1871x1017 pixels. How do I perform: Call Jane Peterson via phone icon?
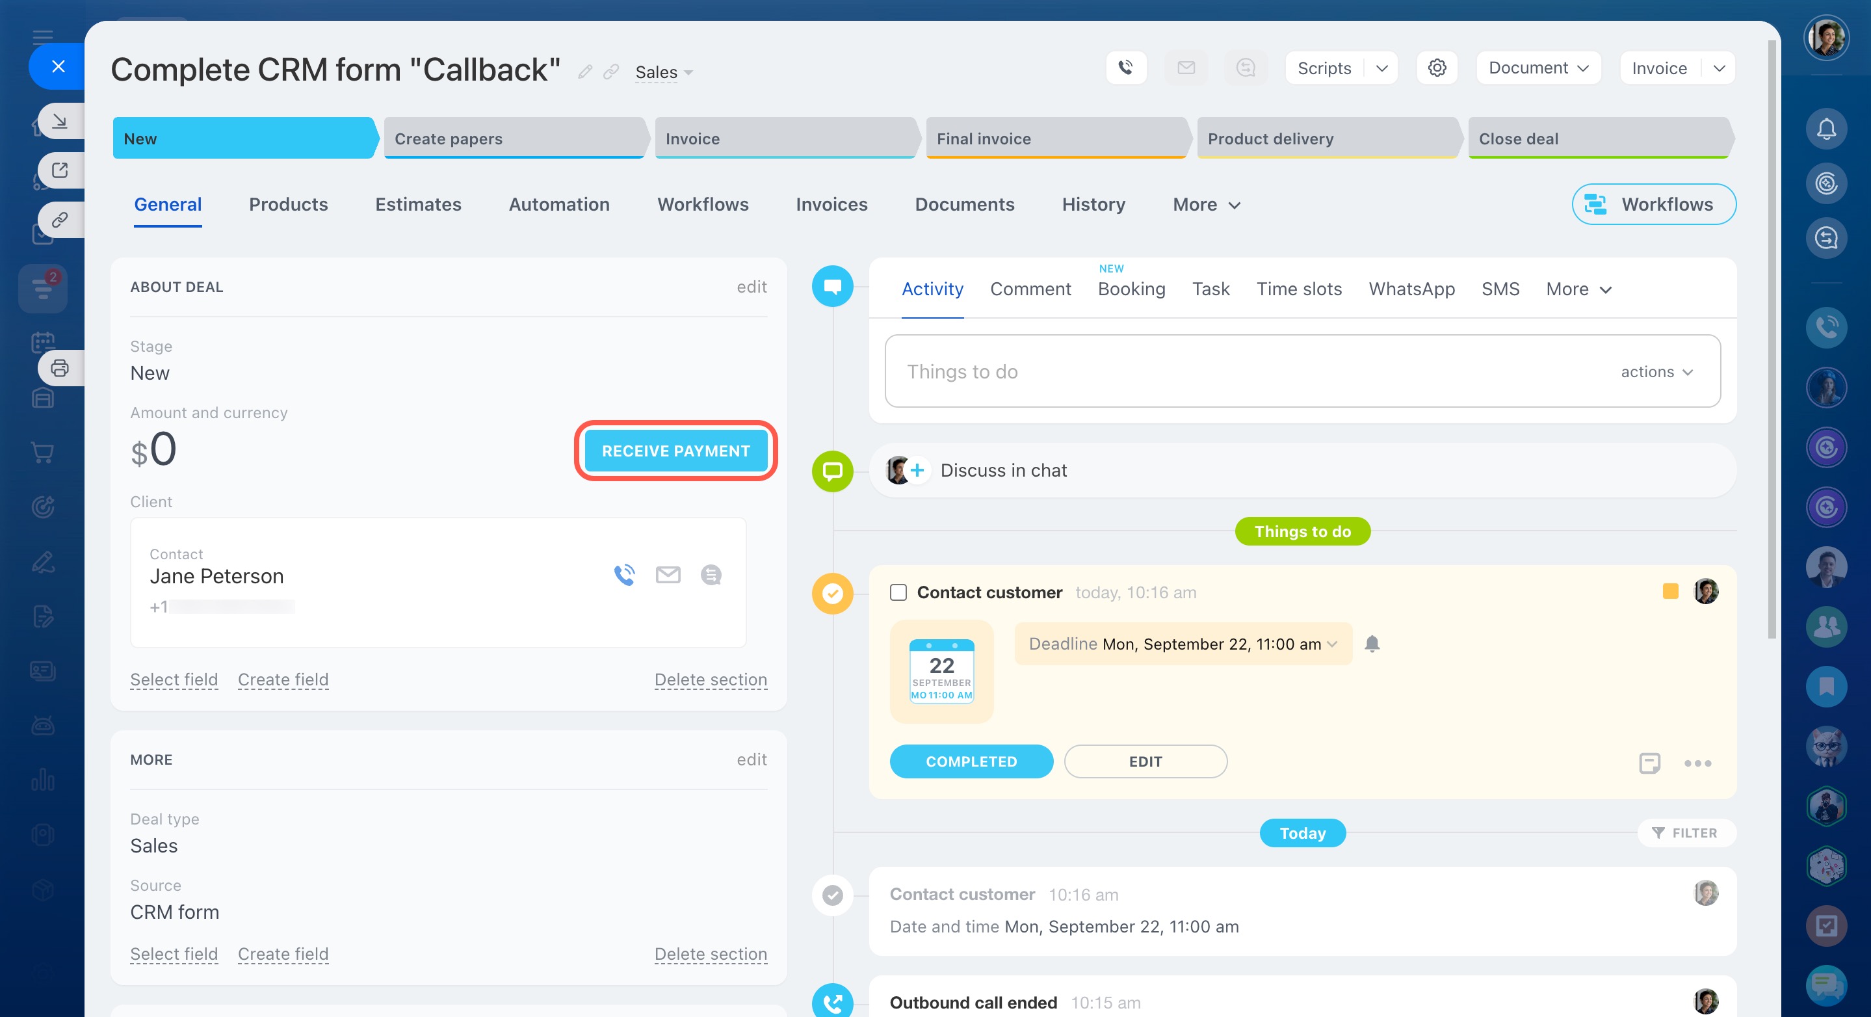[x=624, y=575]
